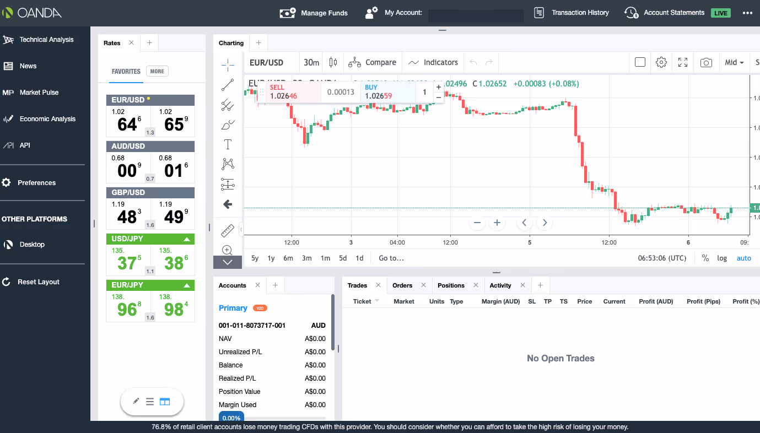The image size is (760, 433).
Task: Open the three-dot overflow menu
Action: click(747, 13)
